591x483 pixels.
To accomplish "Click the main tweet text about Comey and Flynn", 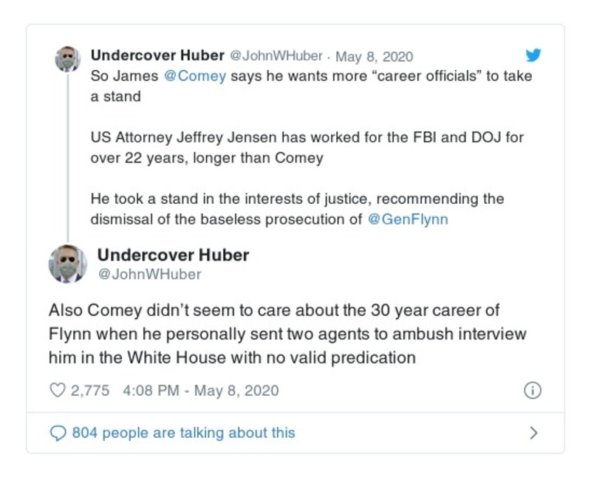I will [x=287, y=334].
